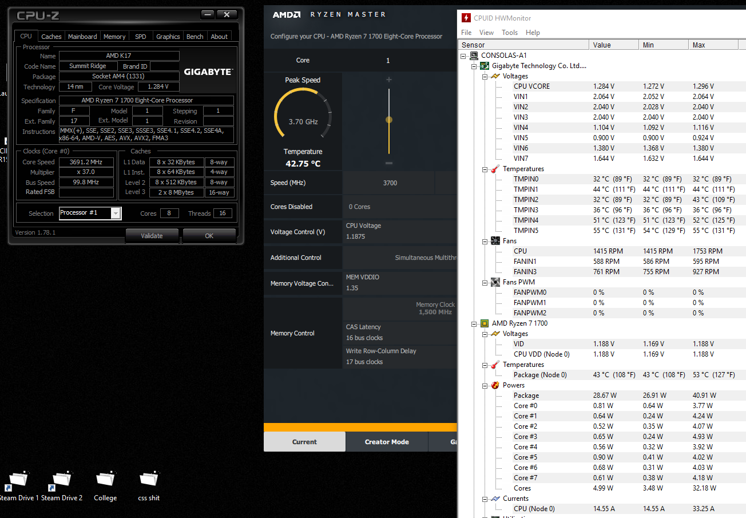
Task: Open the css shit desktop folder
Action: [149, 484]
